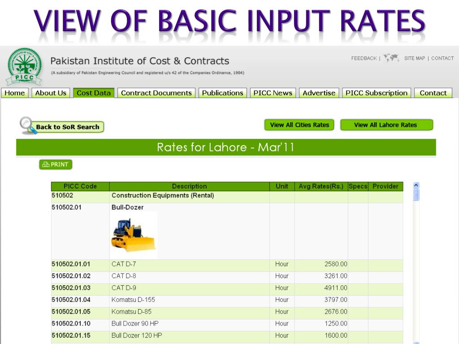
Task: Click Pakistan Institute of Cost & Contracts title
Action: click(x=140, y=61)
